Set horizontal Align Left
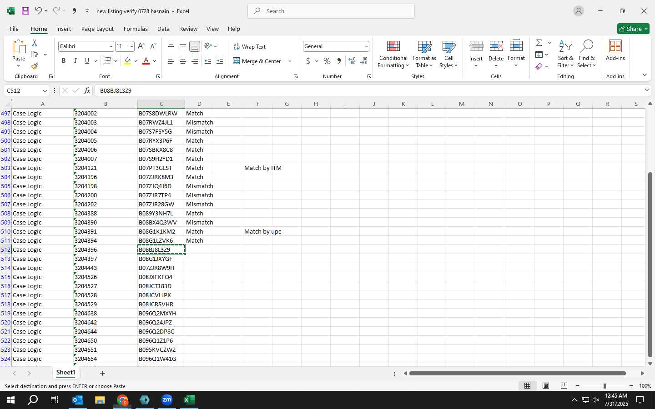 [x=171, y=61]
